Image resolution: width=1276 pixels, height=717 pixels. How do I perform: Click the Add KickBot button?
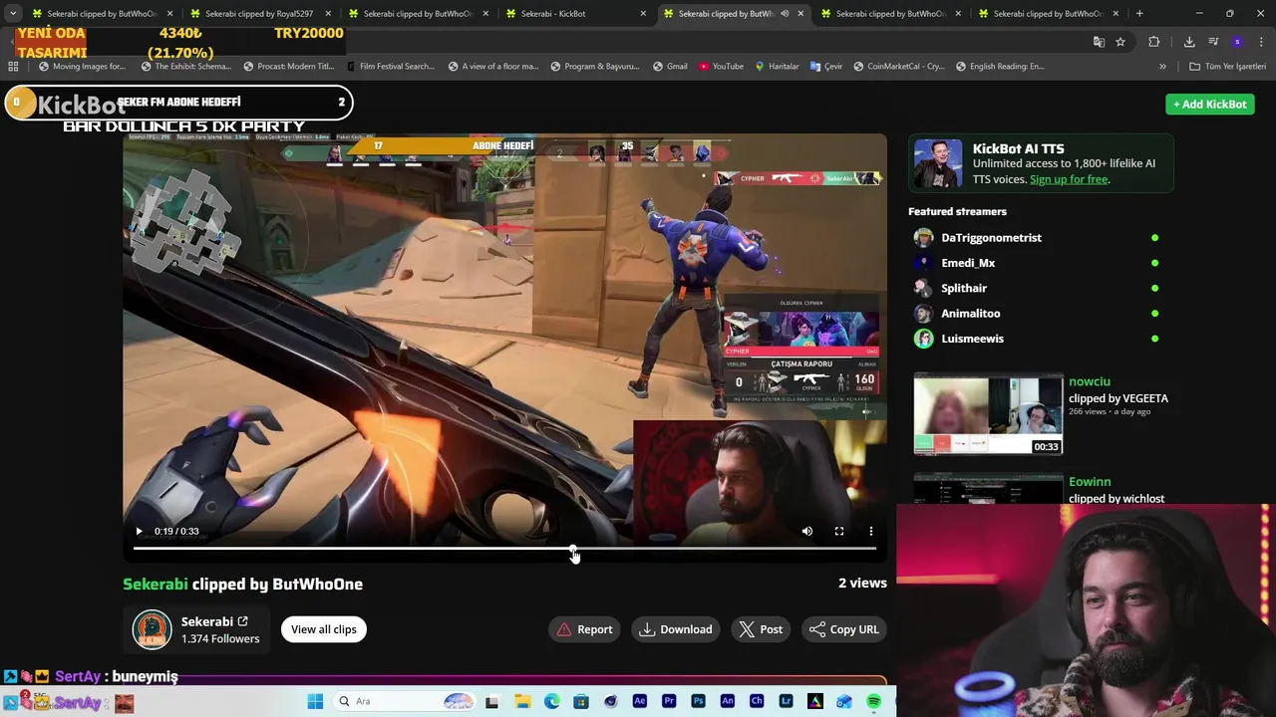[1209, 104]
